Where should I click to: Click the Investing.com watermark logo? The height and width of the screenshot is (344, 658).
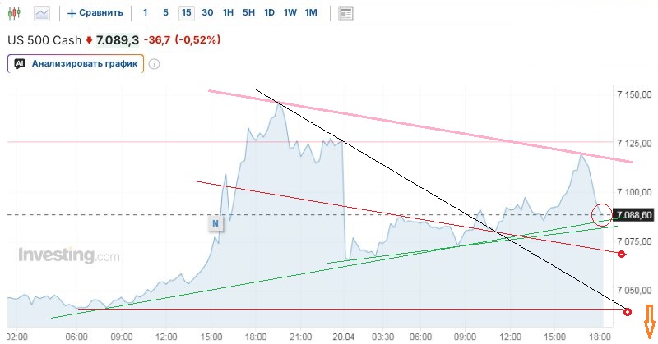(69, 256)
